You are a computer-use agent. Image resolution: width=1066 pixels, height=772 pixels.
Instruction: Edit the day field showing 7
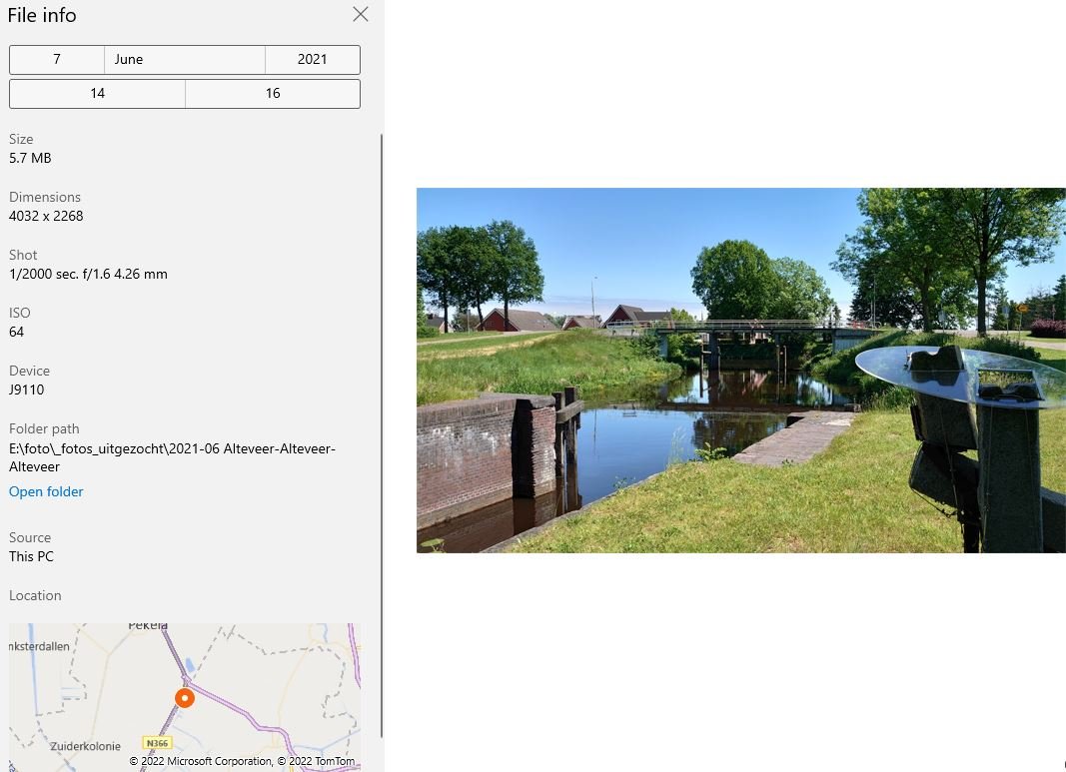coord(57,60)
